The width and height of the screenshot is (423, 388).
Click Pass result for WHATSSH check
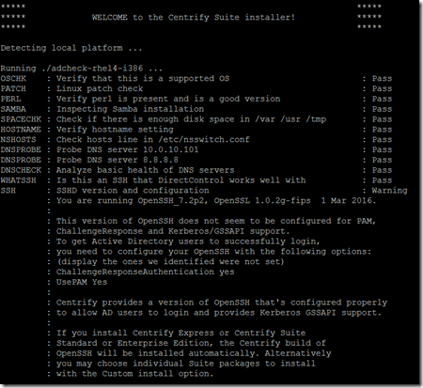click(382, 180)
